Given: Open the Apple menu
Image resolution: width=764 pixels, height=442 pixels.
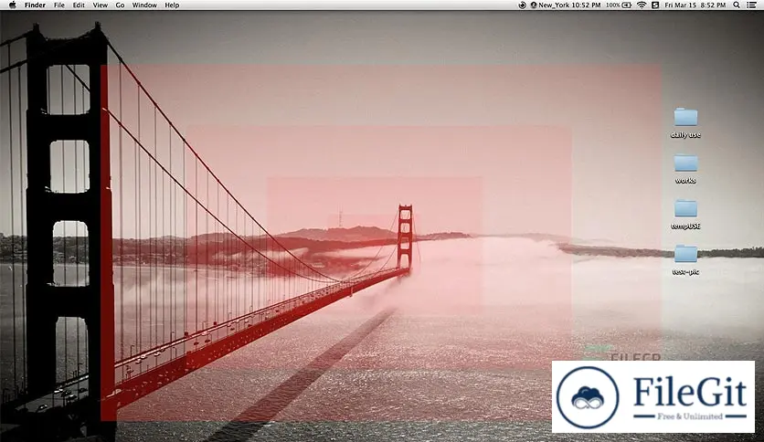Looking at the screenshot, I should coord(13,5).
